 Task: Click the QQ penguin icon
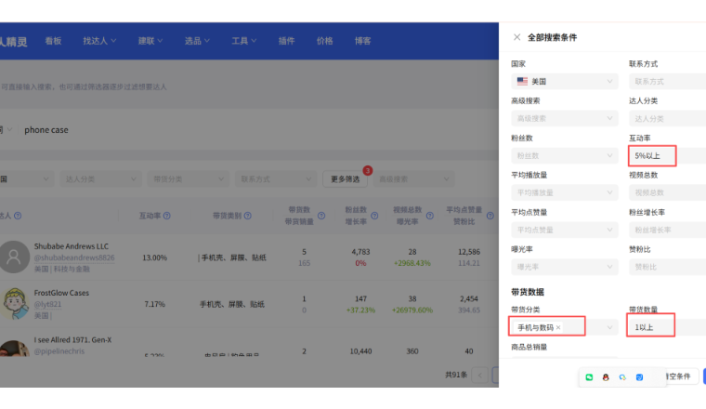point(606,377)
